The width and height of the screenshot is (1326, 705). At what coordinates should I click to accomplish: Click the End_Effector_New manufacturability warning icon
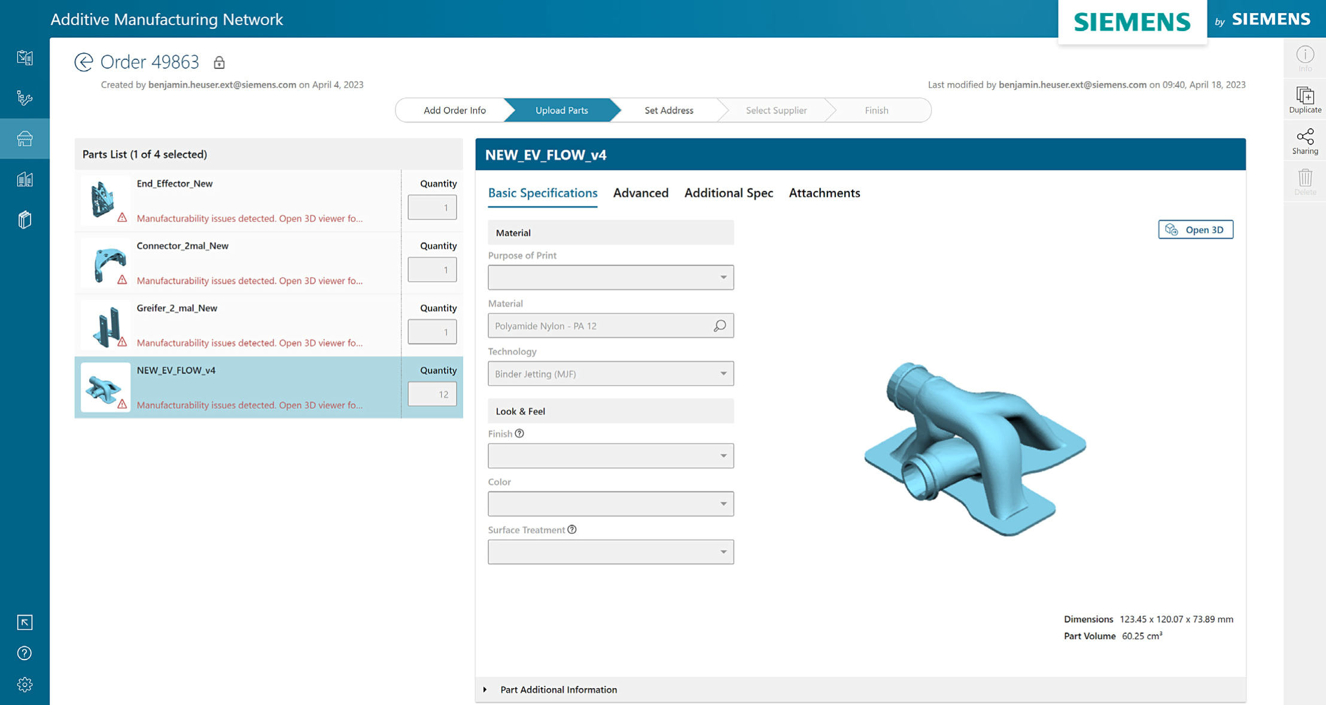122,218
